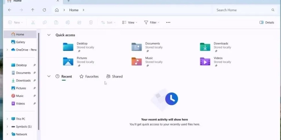Open the Sort dropdown menu
The image size is (281, 140).
pos(108,22)
